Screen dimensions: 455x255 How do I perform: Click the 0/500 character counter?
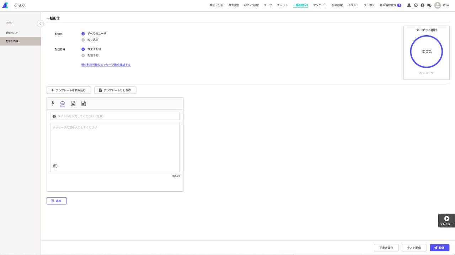[176, 176]
